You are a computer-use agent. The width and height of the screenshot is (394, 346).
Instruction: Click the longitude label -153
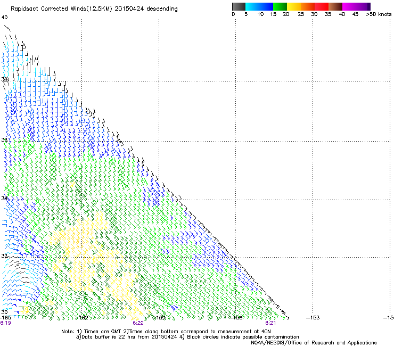[313, 318]
